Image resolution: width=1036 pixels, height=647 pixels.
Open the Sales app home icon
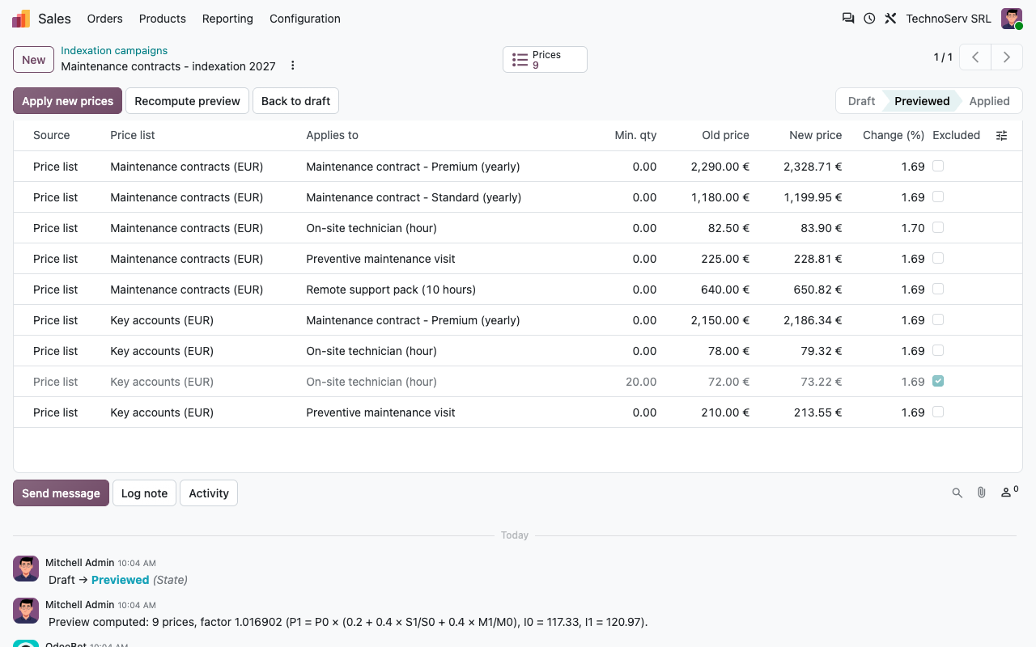pyautogui.click(x=21, y=19)
